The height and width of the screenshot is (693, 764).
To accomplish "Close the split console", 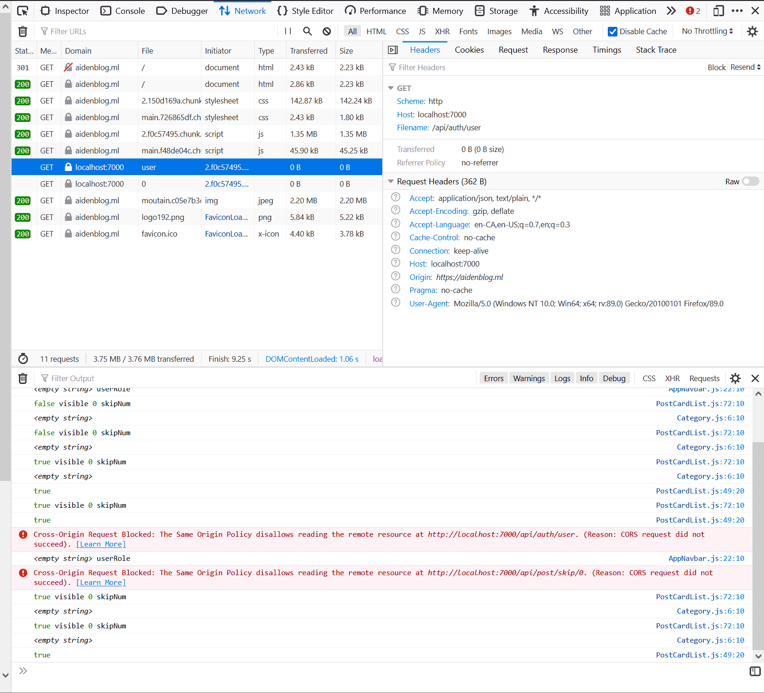I will (755, 378).
